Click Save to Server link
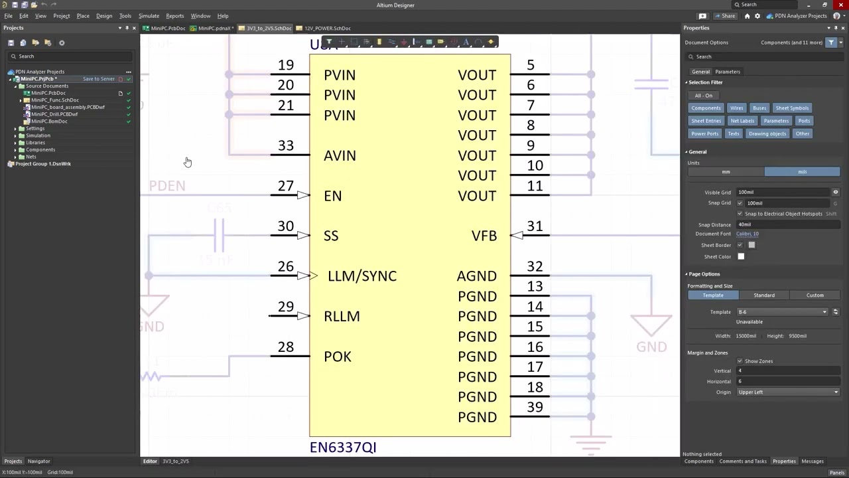 point(98,79)
